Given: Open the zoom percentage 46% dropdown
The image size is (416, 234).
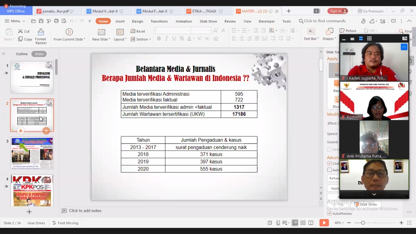Looking at the screenshot, I should click(x=340, y=223).
